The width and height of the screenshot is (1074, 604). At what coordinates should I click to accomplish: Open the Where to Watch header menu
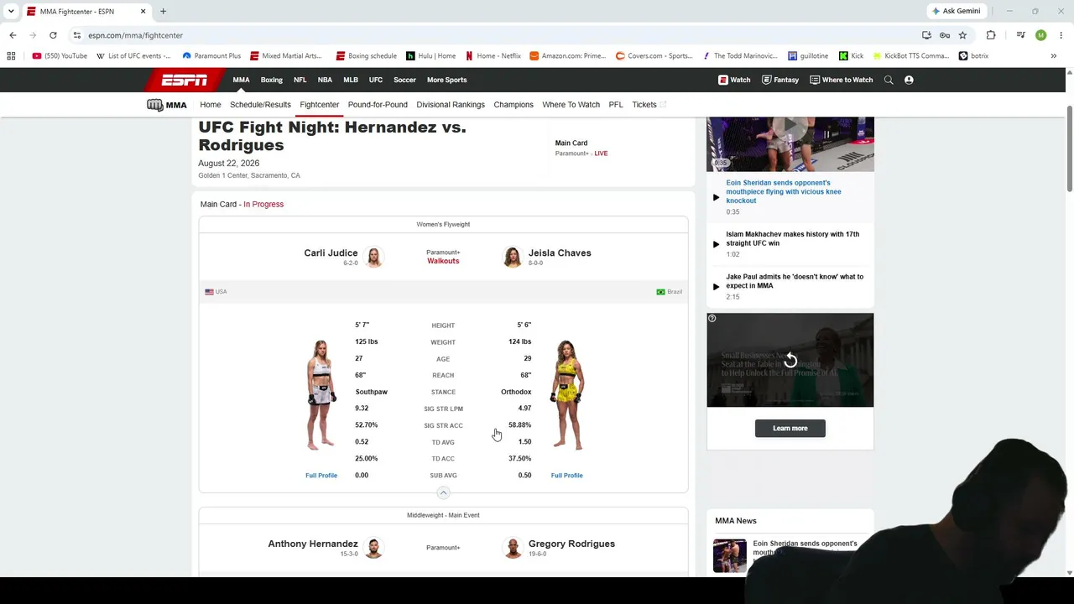click(841, 80)
